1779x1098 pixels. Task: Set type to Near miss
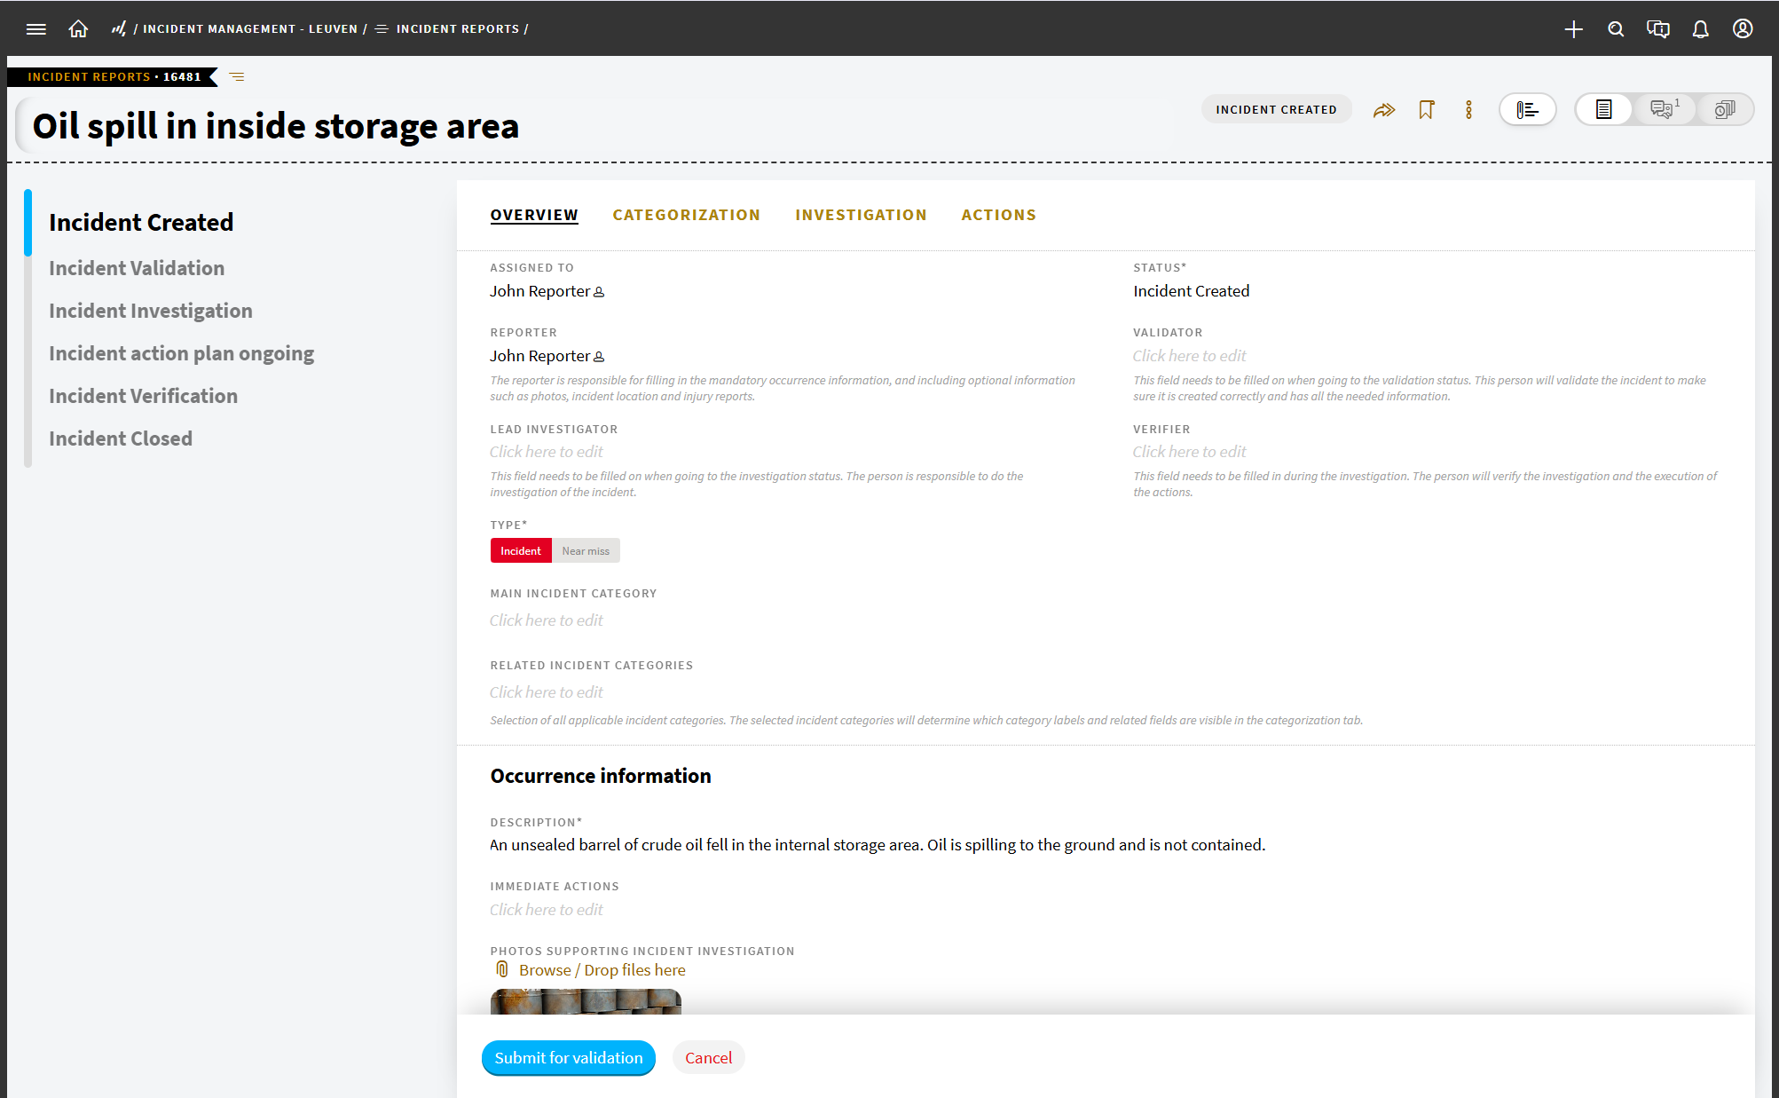pos(586,551)
